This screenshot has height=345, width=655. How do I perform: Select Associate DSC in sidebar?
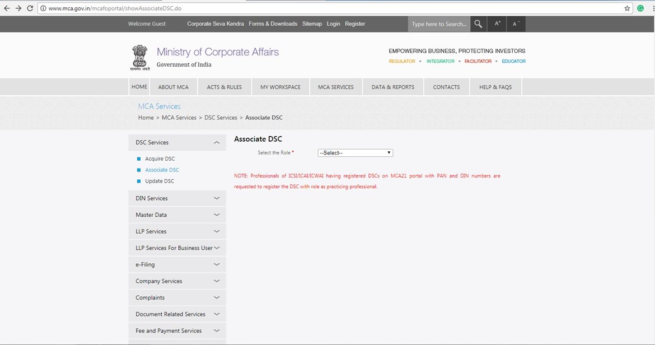(x=162, y=170)
